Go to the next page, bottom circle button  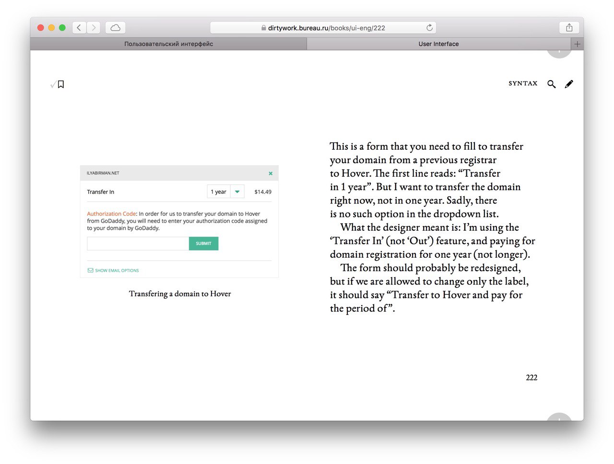[559, 417]
